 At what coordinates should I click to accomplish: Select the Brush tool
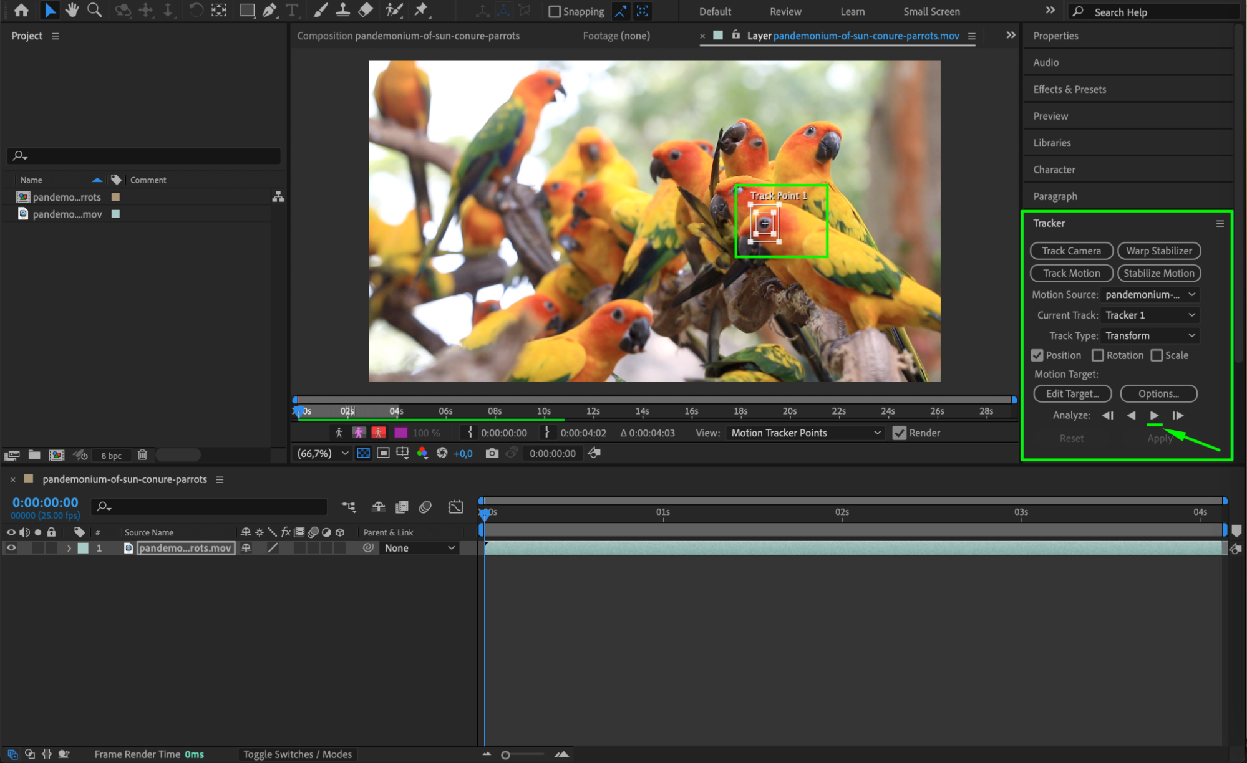click(x=320, y=11)
